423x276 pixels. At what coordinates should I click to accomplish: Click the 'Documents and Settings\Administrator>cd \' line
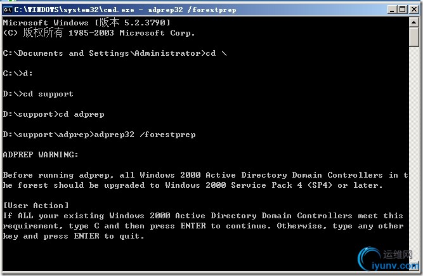pos(115,53)
